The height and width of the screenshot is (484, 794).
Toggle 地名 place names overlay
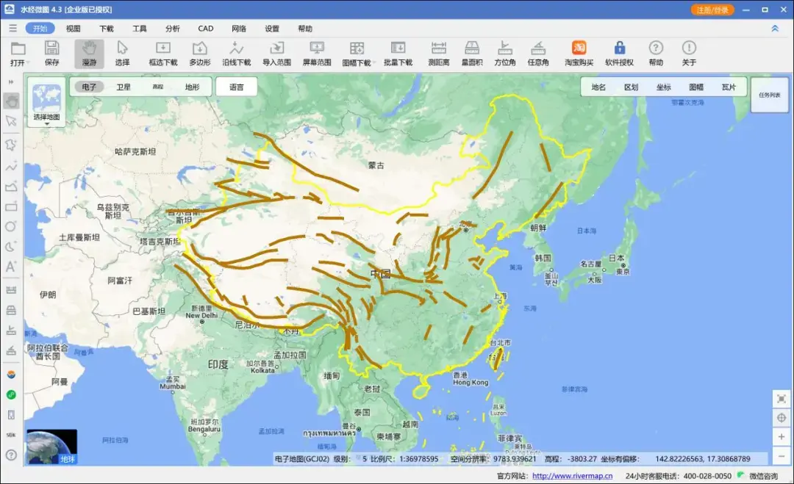598,87
